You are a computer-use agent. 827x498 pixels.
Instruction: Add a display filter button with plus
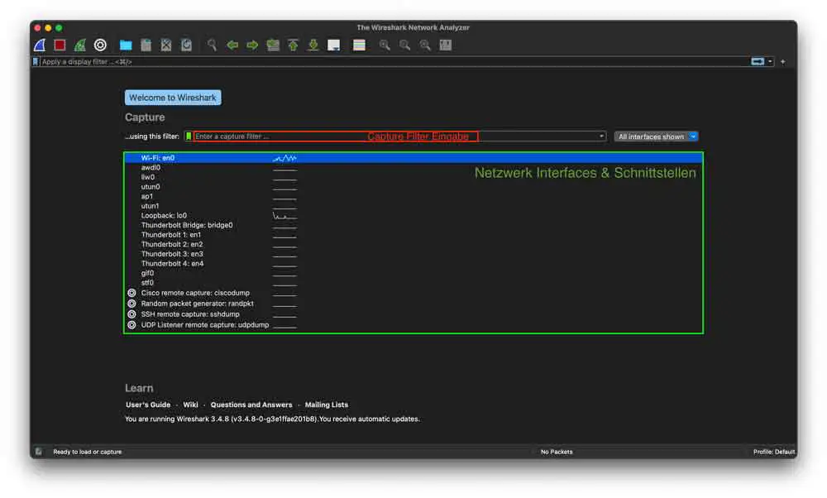pyautogui.click(x=782, y=62)
